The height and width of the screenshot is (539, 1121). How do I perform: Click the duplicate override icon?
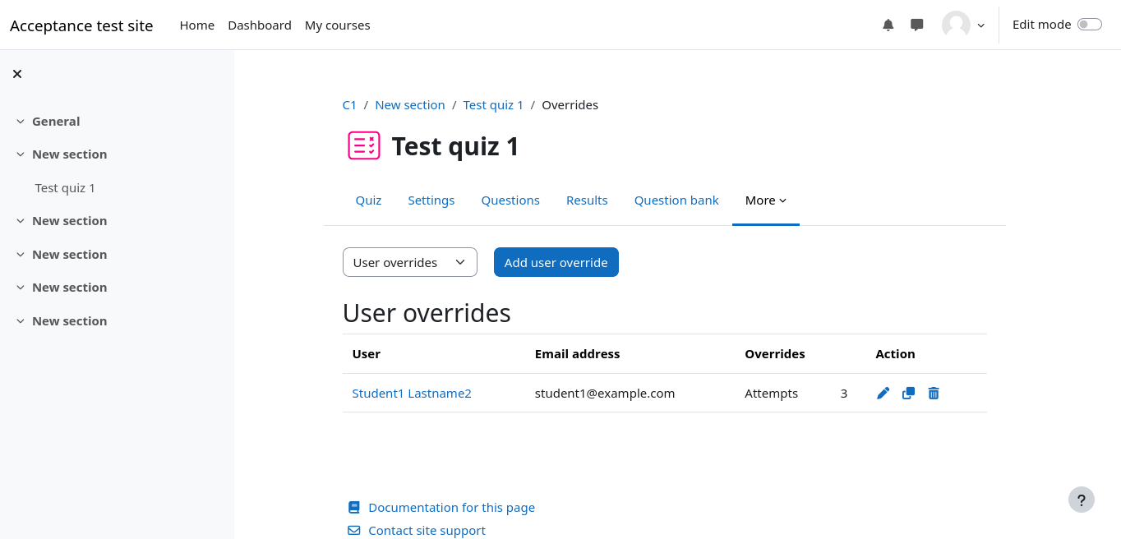(908, 394)
